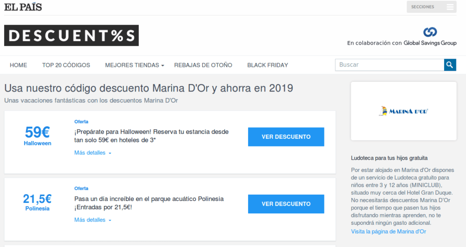Click the 21,5€ Polinesia price label
The width and height of the screenshot is (466, 247).
click(37, 202)
